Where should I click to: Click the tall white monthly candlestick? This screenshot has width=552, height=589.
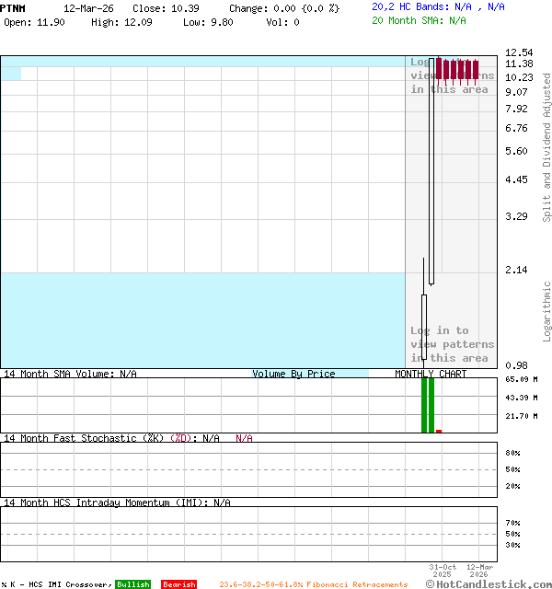[x=431, y=170]
